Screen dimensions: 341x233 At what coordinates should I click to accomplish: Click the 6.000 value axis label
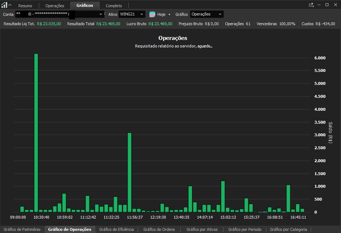(320, 58)
